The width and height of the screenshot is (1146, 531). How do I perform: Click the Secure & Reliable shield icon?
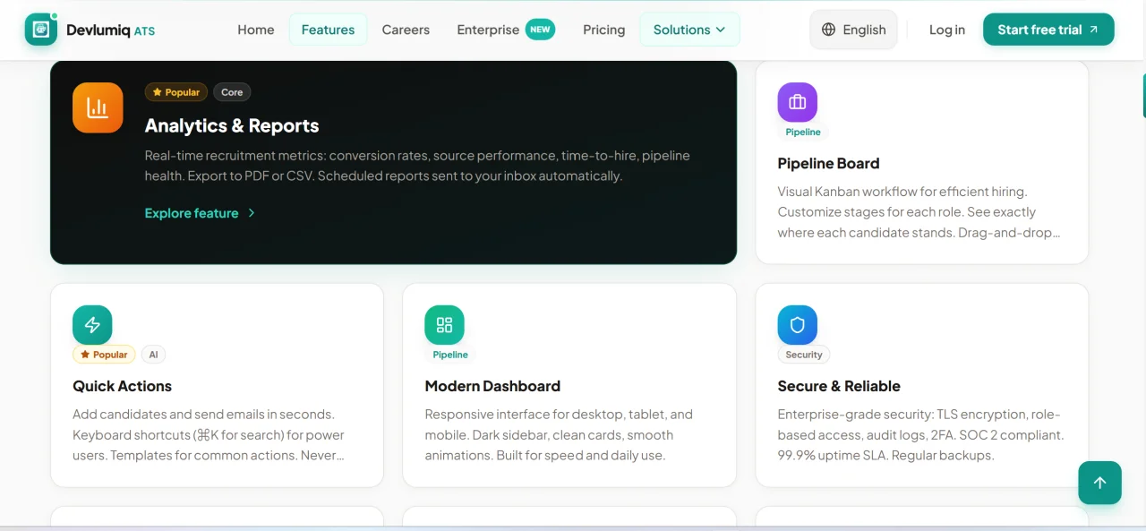(x=798, y=325)
